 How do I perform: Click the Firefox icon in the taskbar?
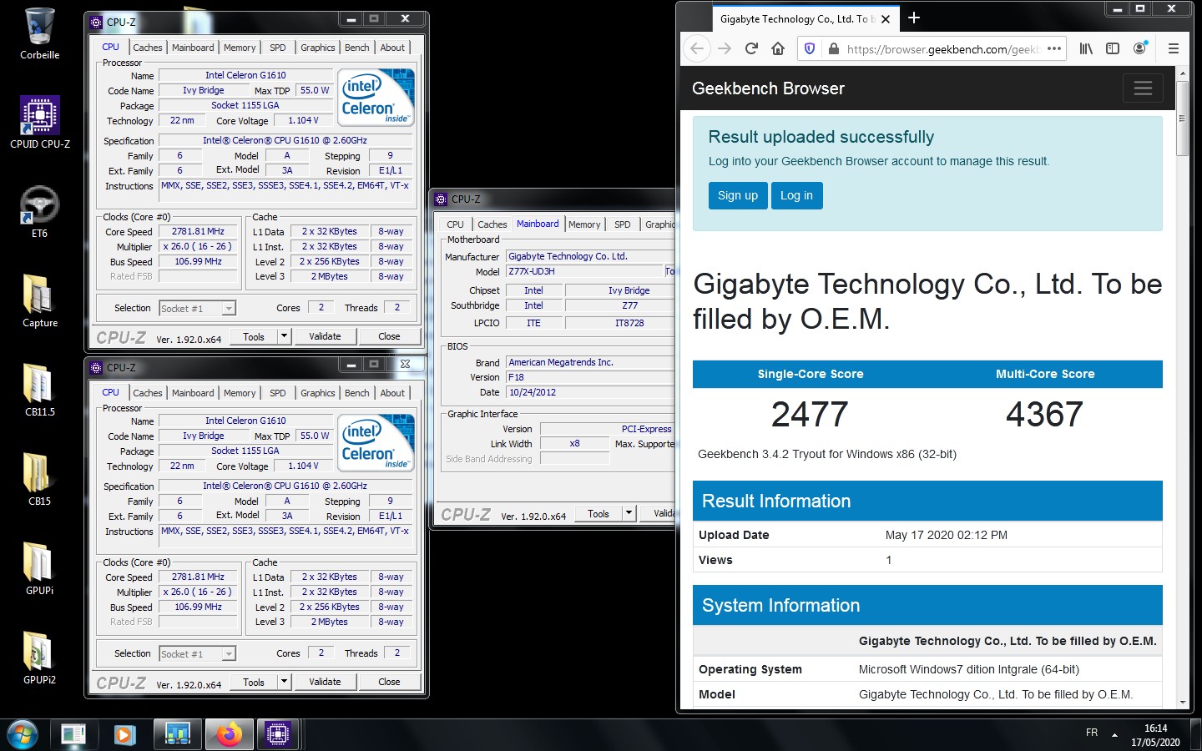229,734
